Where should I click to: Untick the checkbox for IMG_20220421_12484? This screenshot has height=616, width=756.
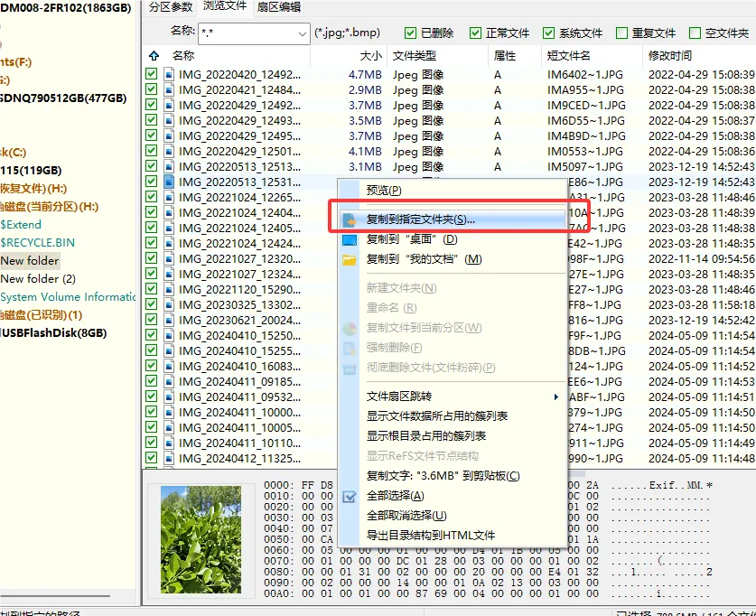[152, 89]
